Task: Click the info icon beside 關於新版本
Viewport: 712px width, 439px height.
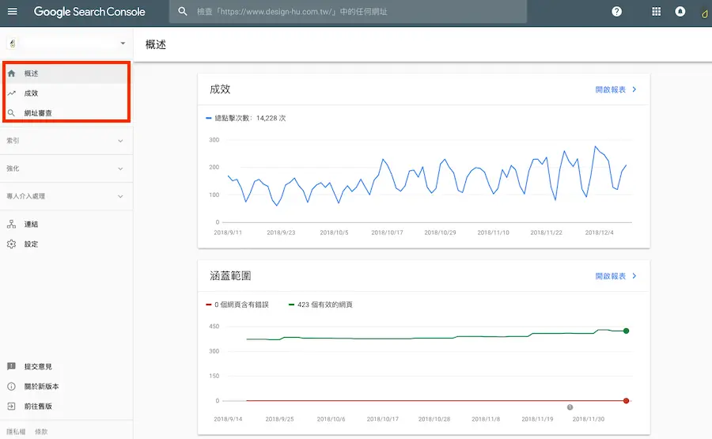Action: tap(11, 386)
